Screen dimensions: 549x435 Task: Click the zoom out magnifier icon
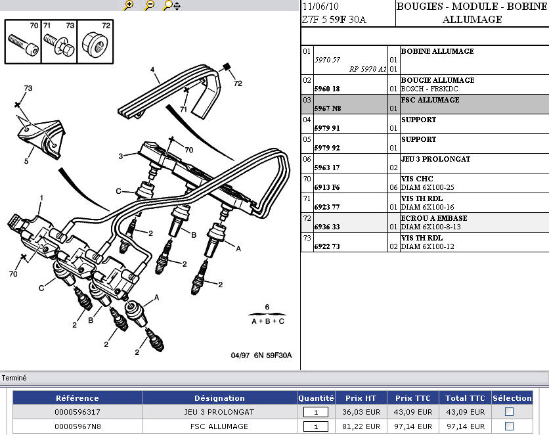(x=150, y=5)
